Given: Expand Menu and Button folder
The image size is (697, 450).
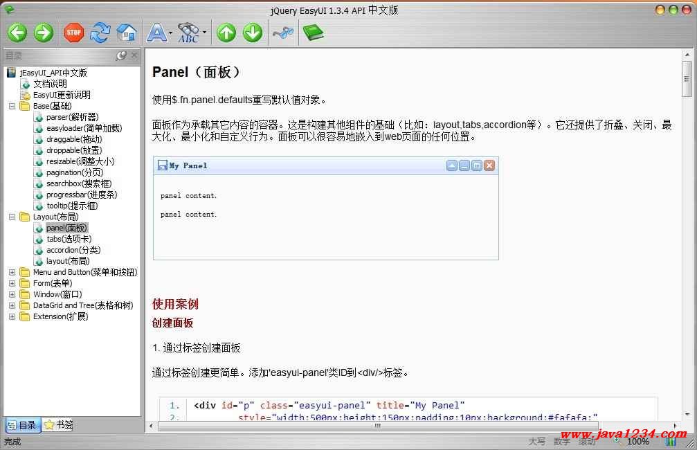Looking at the screenshot, I should pos(12,272).
